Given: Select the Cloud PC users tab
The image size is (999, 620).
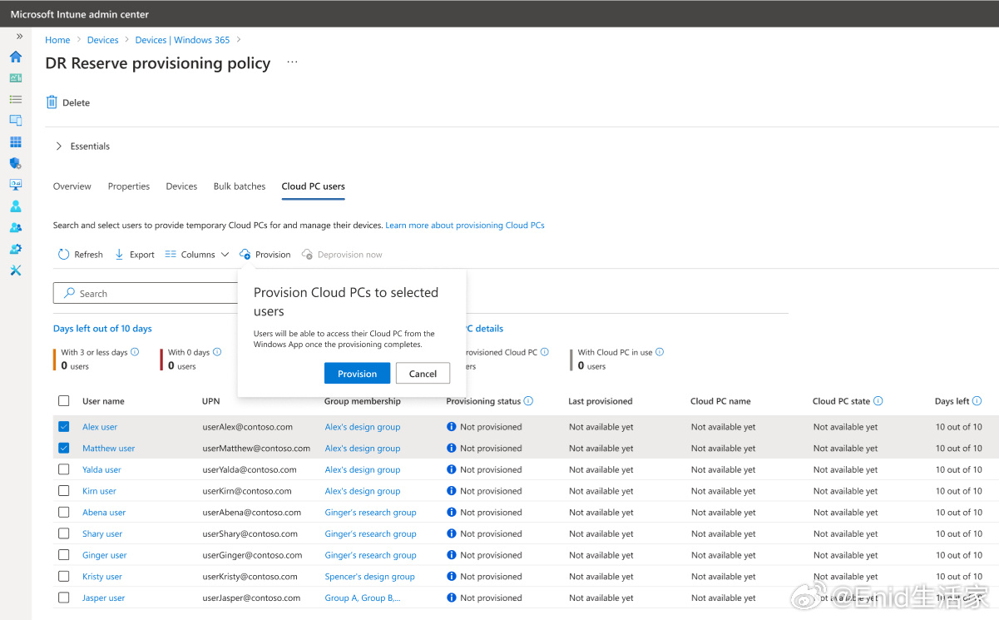Looking at the screenshot, I should [x=313, y=186].
